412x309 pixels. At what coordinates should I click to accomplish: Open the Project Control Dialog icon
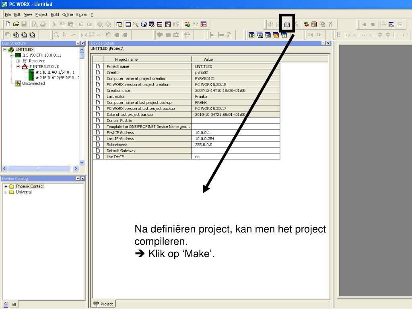pos(314,24)
